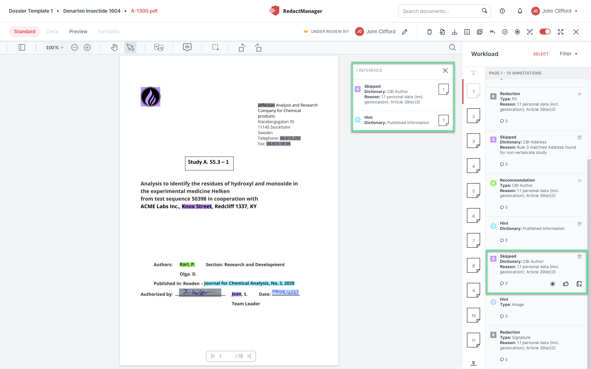Toggle the eye tooltip preview icon
The image size is (591, 369).
187,47
